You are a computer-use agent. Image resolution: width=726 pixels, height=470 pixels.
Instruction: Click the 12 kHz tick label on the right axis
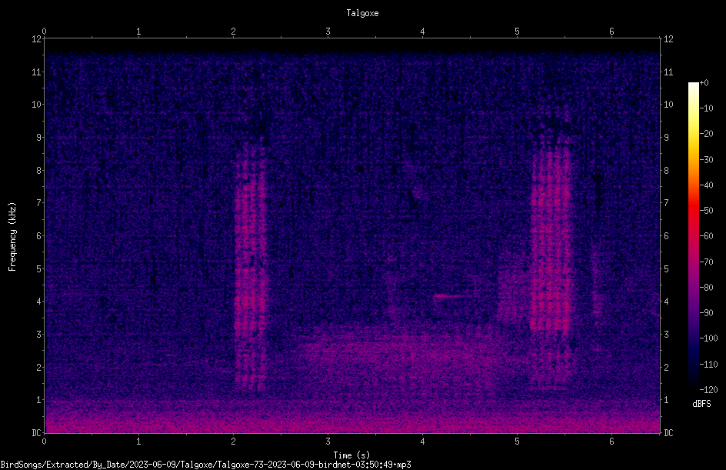[x=668, y=39]
